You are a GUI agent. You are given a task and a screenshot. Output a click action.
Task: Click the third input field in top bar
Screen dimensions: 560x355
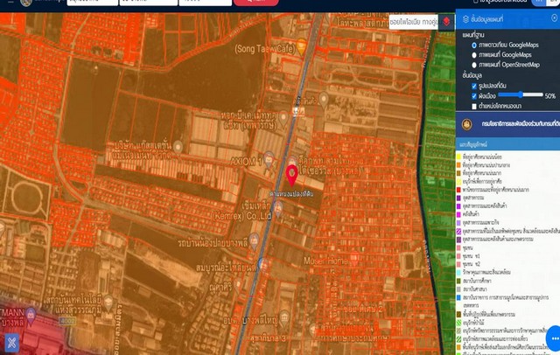click(x=205, y=2)
